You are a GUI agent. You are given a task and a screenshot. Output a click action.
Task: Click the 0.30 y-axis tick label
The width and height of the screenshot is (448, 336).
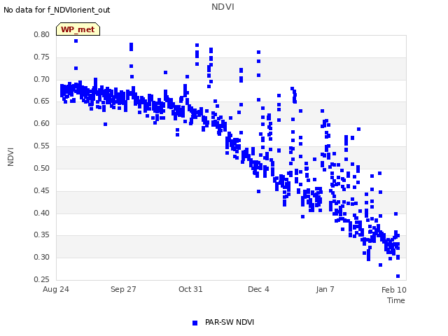point(42,257)
